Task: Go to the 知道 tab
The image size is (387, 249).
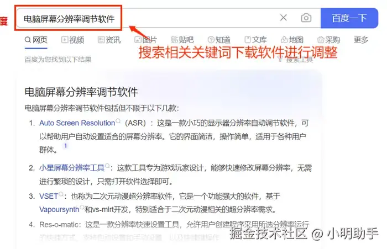Action: (219, 40)
